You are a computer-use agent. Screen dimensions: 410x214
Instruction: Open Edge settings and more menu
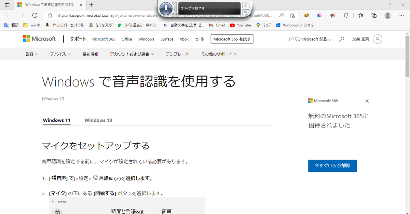[x=402, y=15]
